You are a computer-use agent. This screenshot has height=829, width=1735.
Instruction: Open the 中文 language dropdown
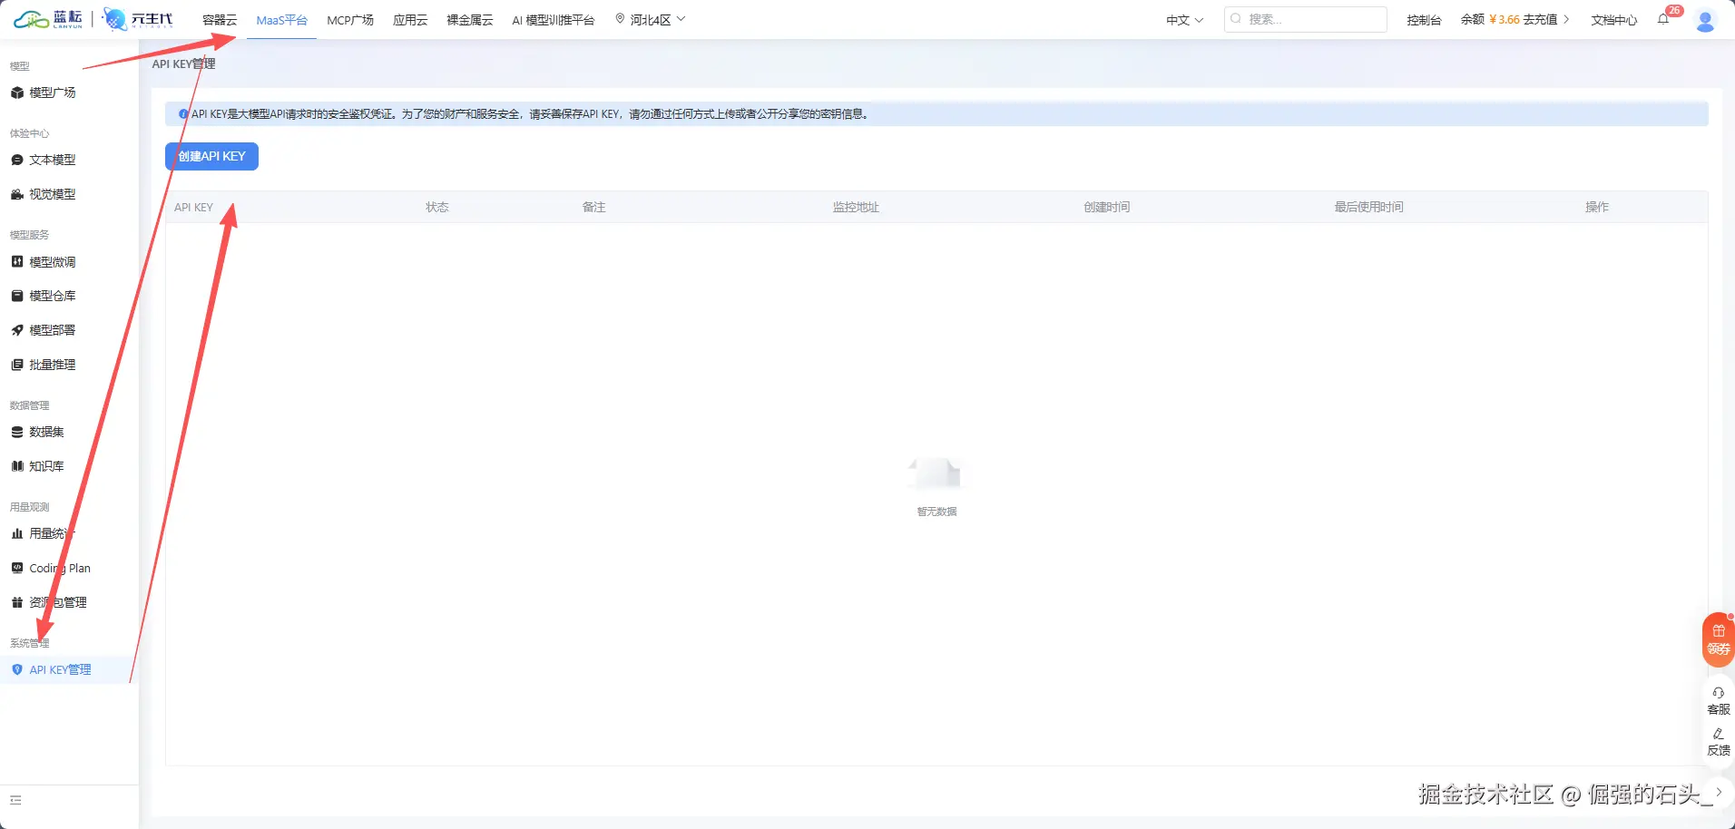pos(1185,20)
